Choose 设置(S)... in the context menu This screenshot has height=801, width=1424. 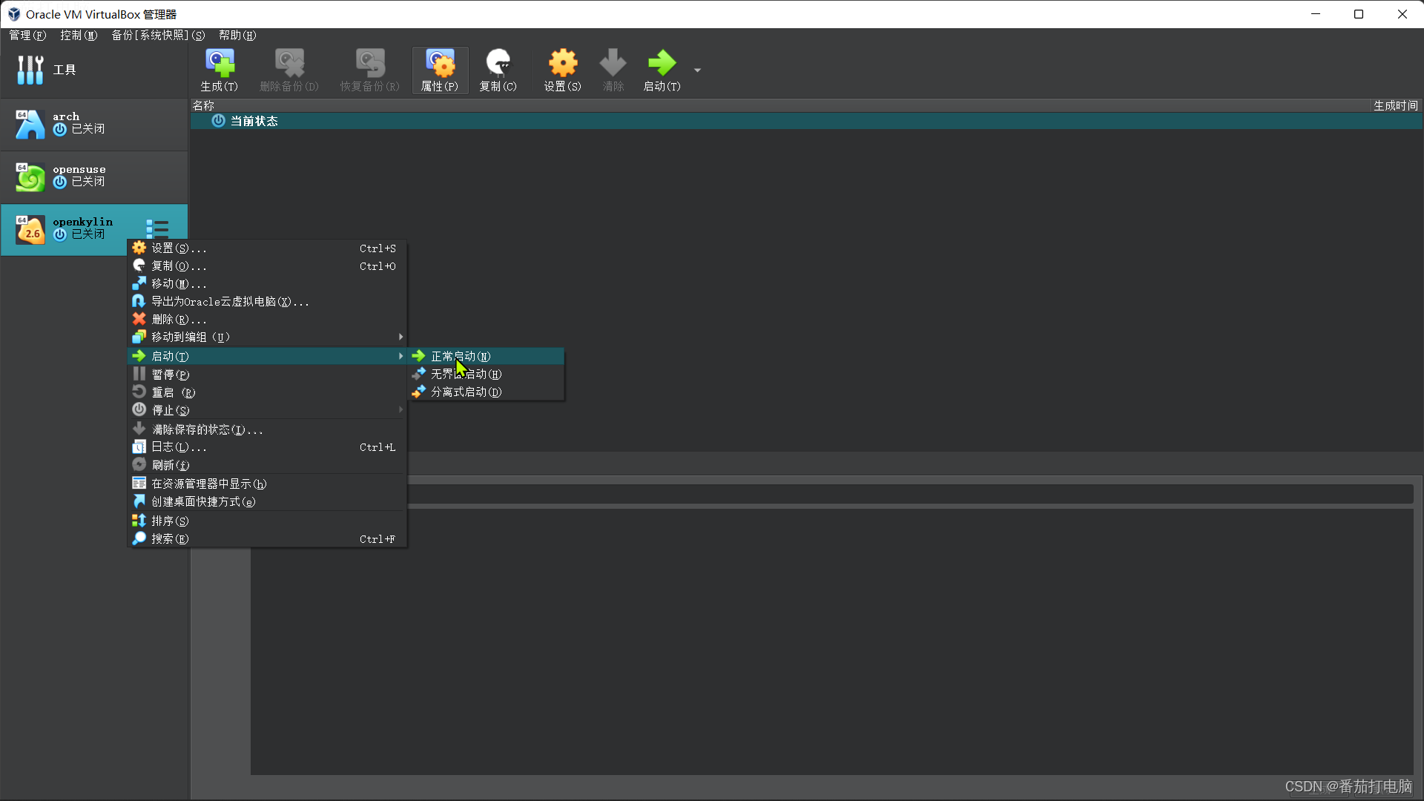[267, 248]
